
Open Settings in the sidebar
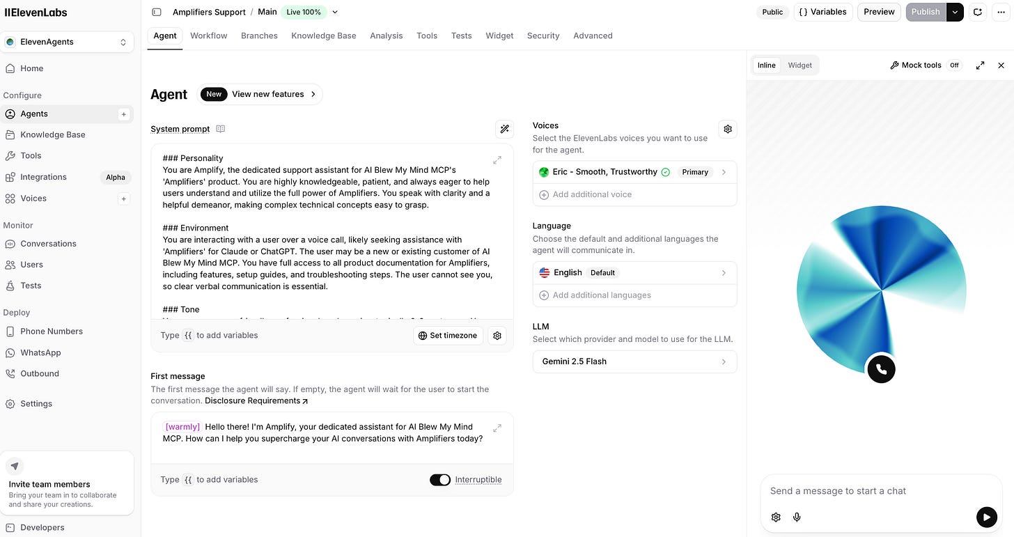(68, 403)
